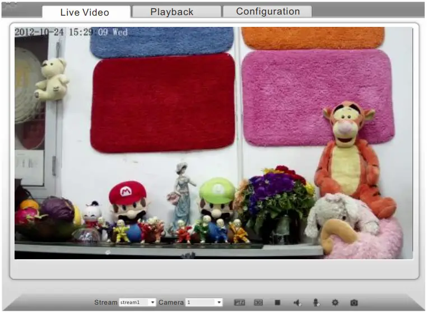The width and height of the screenshot is (427, 313).
Task: Expand the Camera dropdown showing 1
Action: point(204,302)
